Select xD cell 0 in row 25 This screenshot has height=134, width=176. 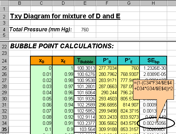(x=41, y=68)
